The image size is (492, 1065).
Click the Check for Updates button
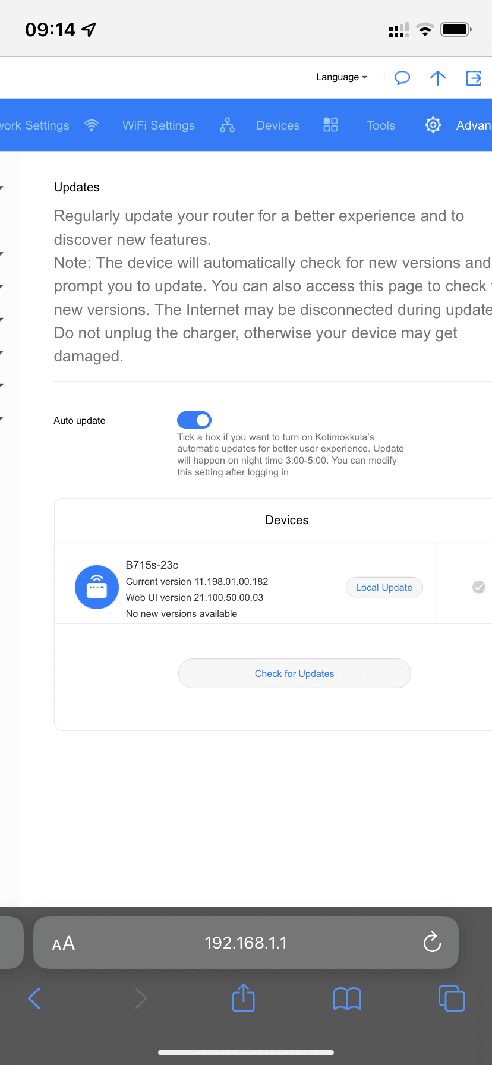(294, 673)
